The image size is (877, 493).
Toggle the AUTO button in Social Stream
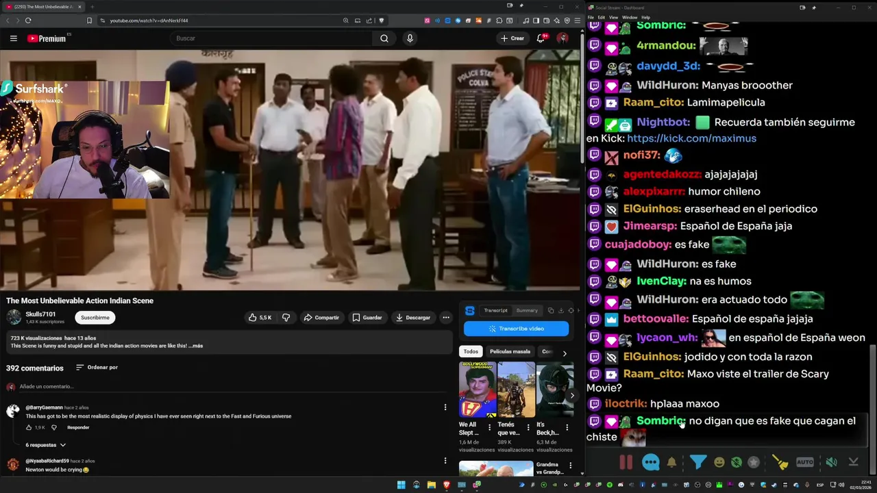(805, 462)
